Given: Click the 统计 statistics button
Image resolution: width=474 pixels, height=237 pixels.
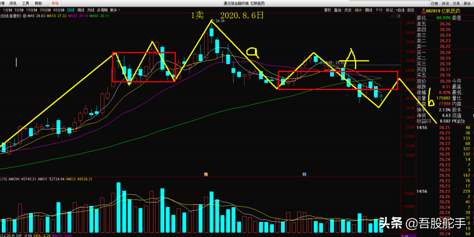Looking at the screenshot, I should coord(358,10).
